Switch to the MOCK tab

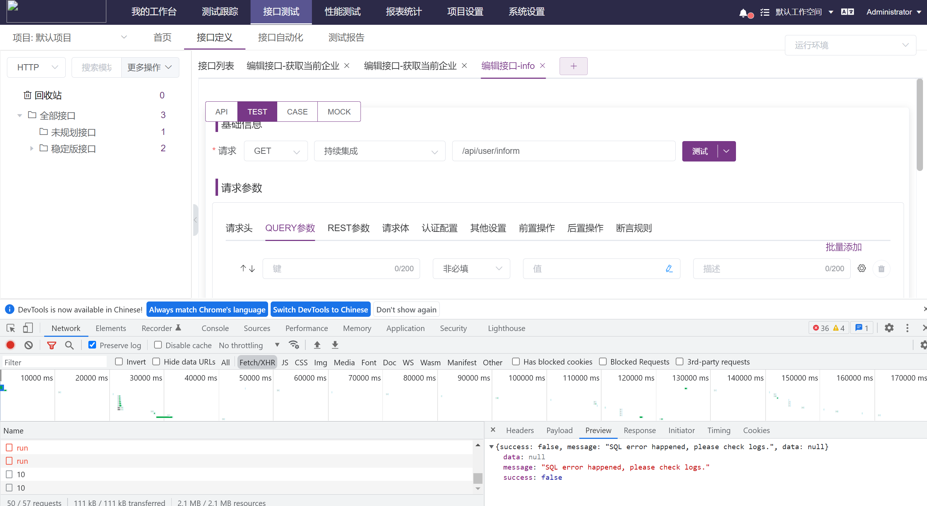coord(339,112)
